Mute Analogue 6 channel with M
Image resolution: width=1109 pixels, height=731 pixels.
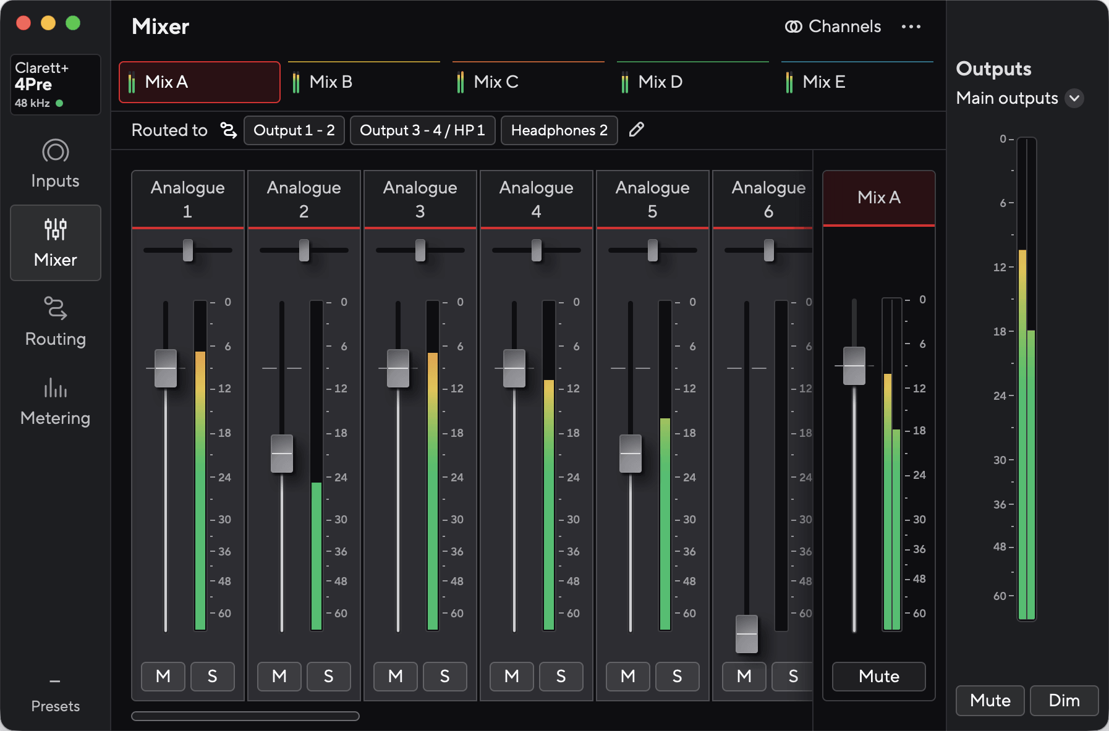point(744,676)
